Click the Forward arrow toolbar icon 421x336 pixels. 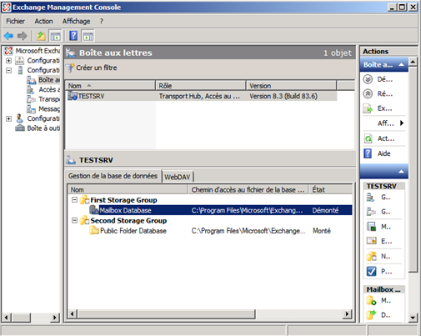(x=23, y=36)
